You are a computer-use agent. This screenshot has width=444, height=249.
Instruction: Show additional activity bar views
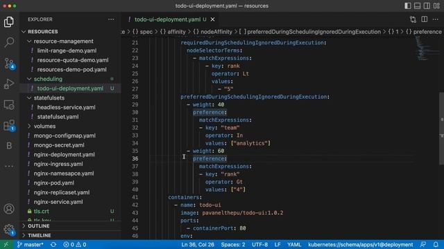tap(9, 166)
